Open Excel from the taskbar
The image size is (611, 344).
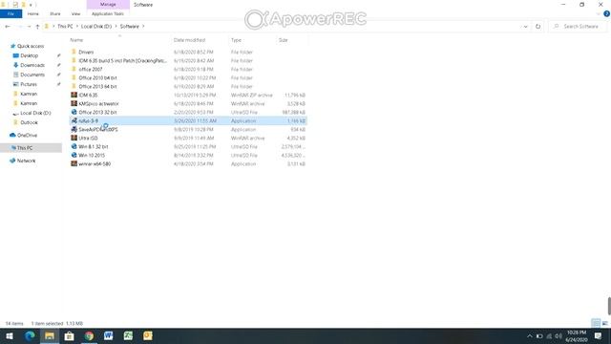[128, 335]
